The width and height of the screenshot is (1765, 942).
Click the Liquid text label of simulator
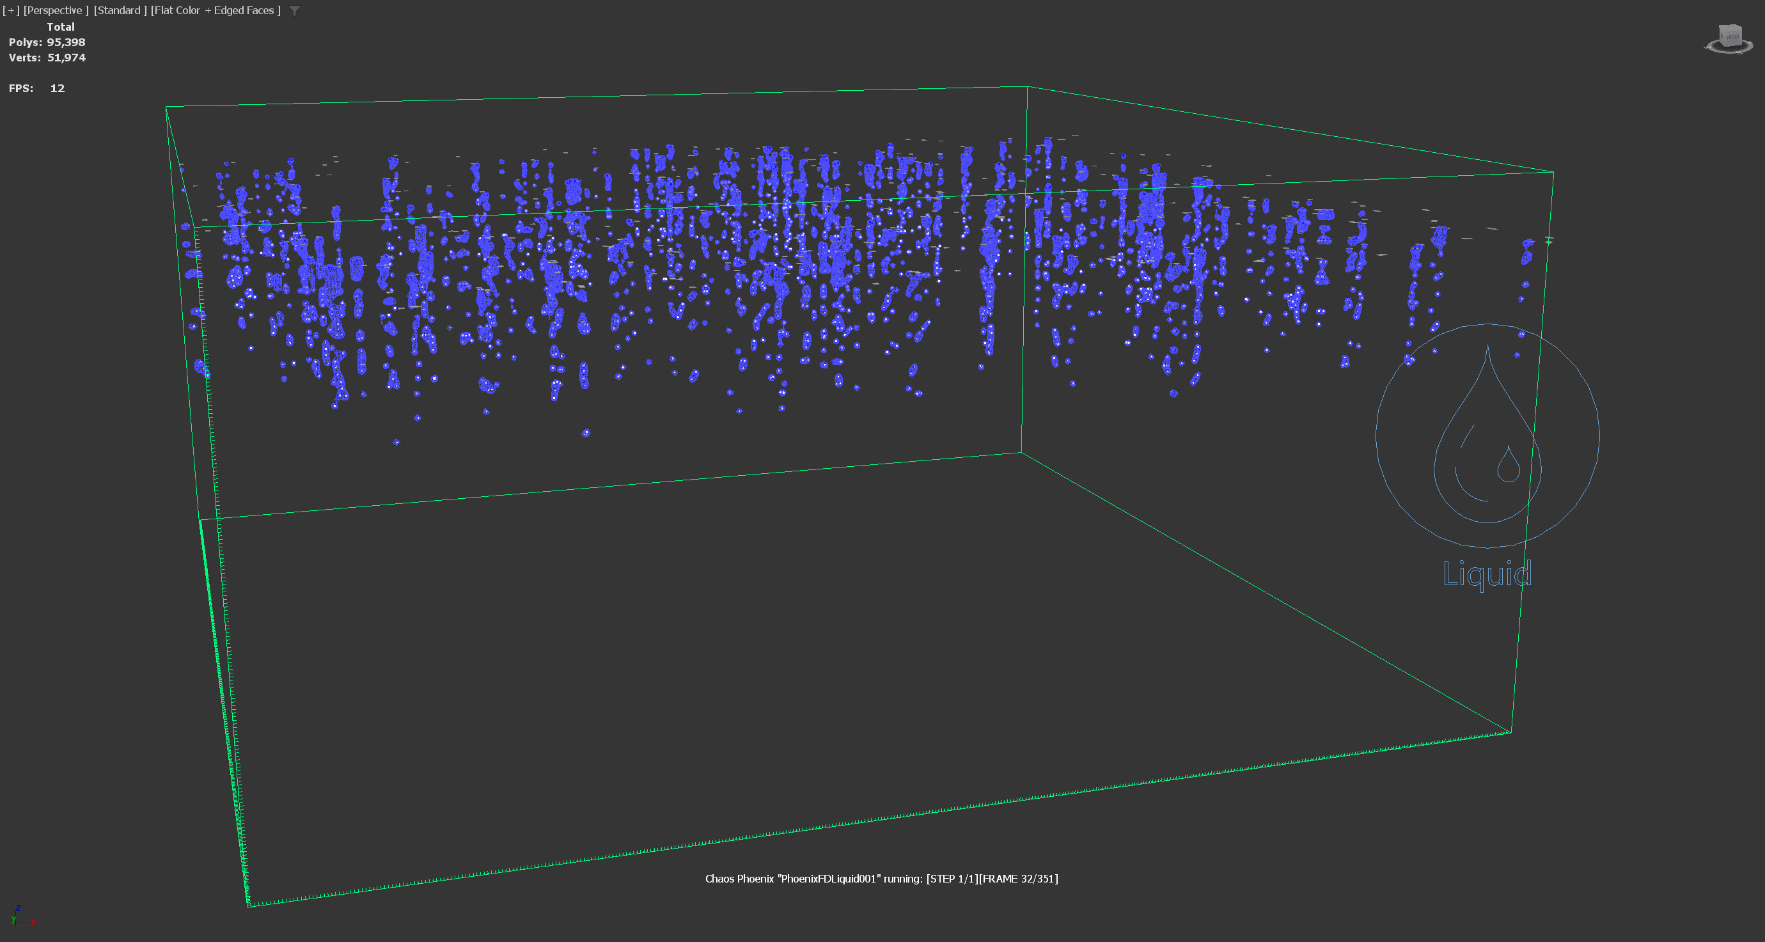(x=1487, y=574)
